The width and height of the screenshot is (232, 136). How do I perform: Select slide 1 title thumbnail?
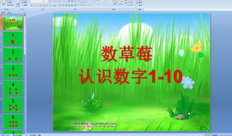(13, 23)
